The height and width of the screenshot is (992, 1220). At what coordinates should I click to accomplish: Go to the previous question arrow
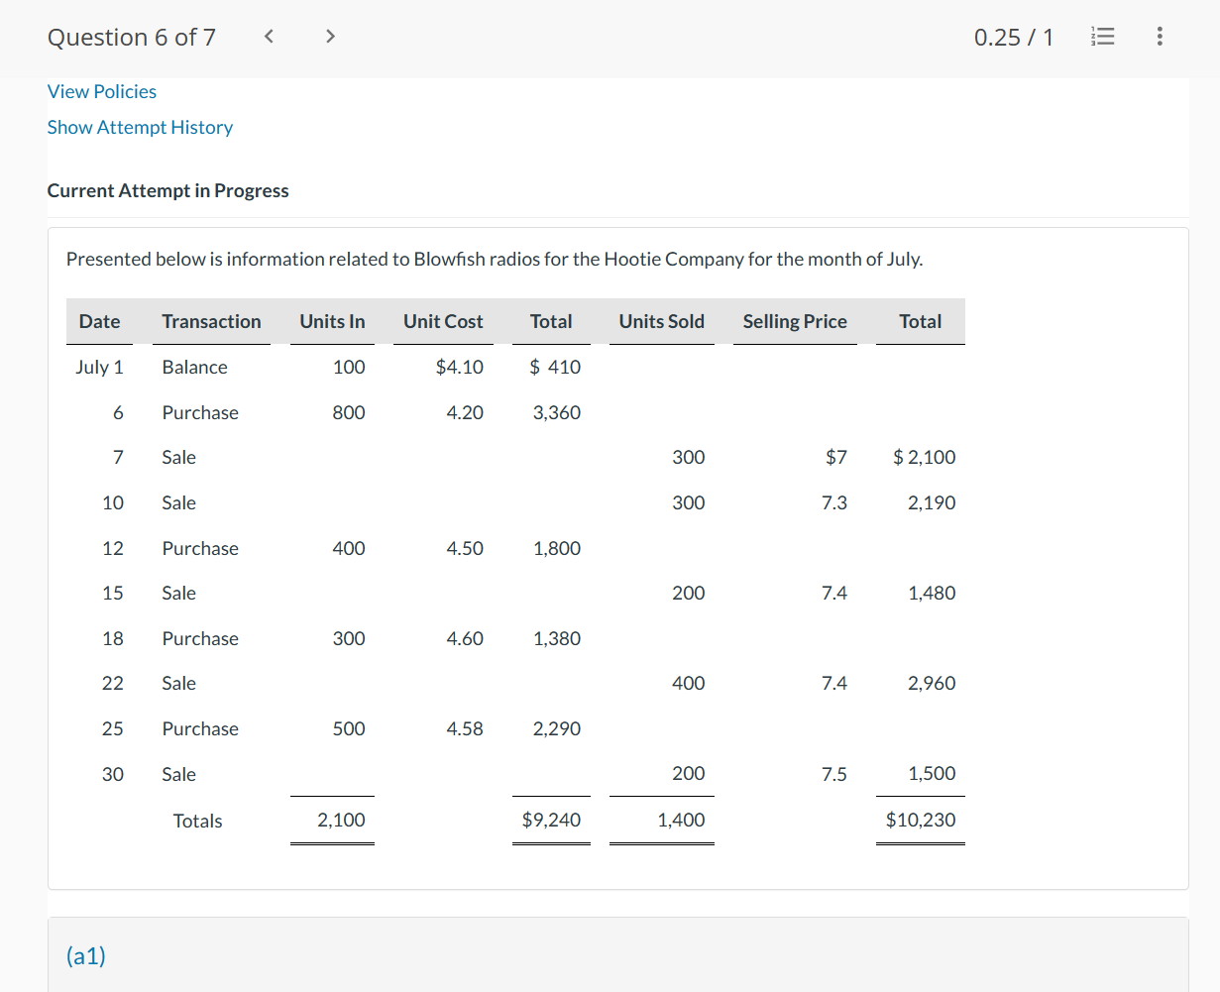[269, 37]
